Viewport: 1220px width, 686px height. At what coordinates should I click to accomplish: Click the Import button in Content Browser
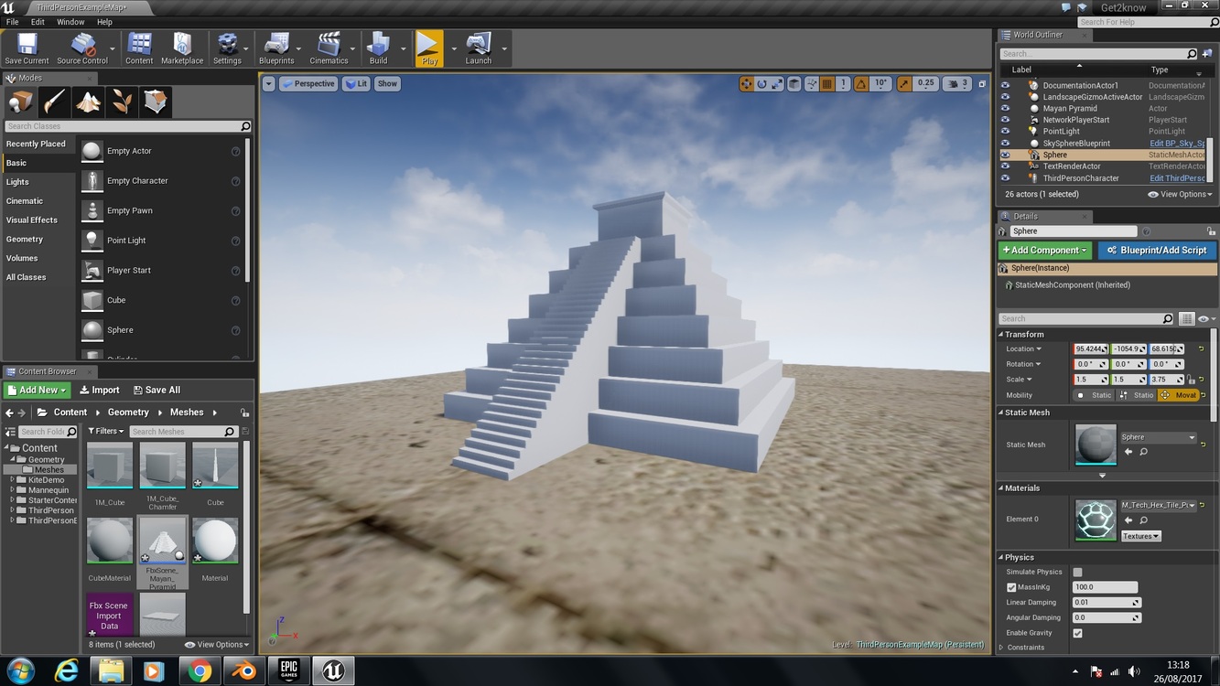[100, 390]
